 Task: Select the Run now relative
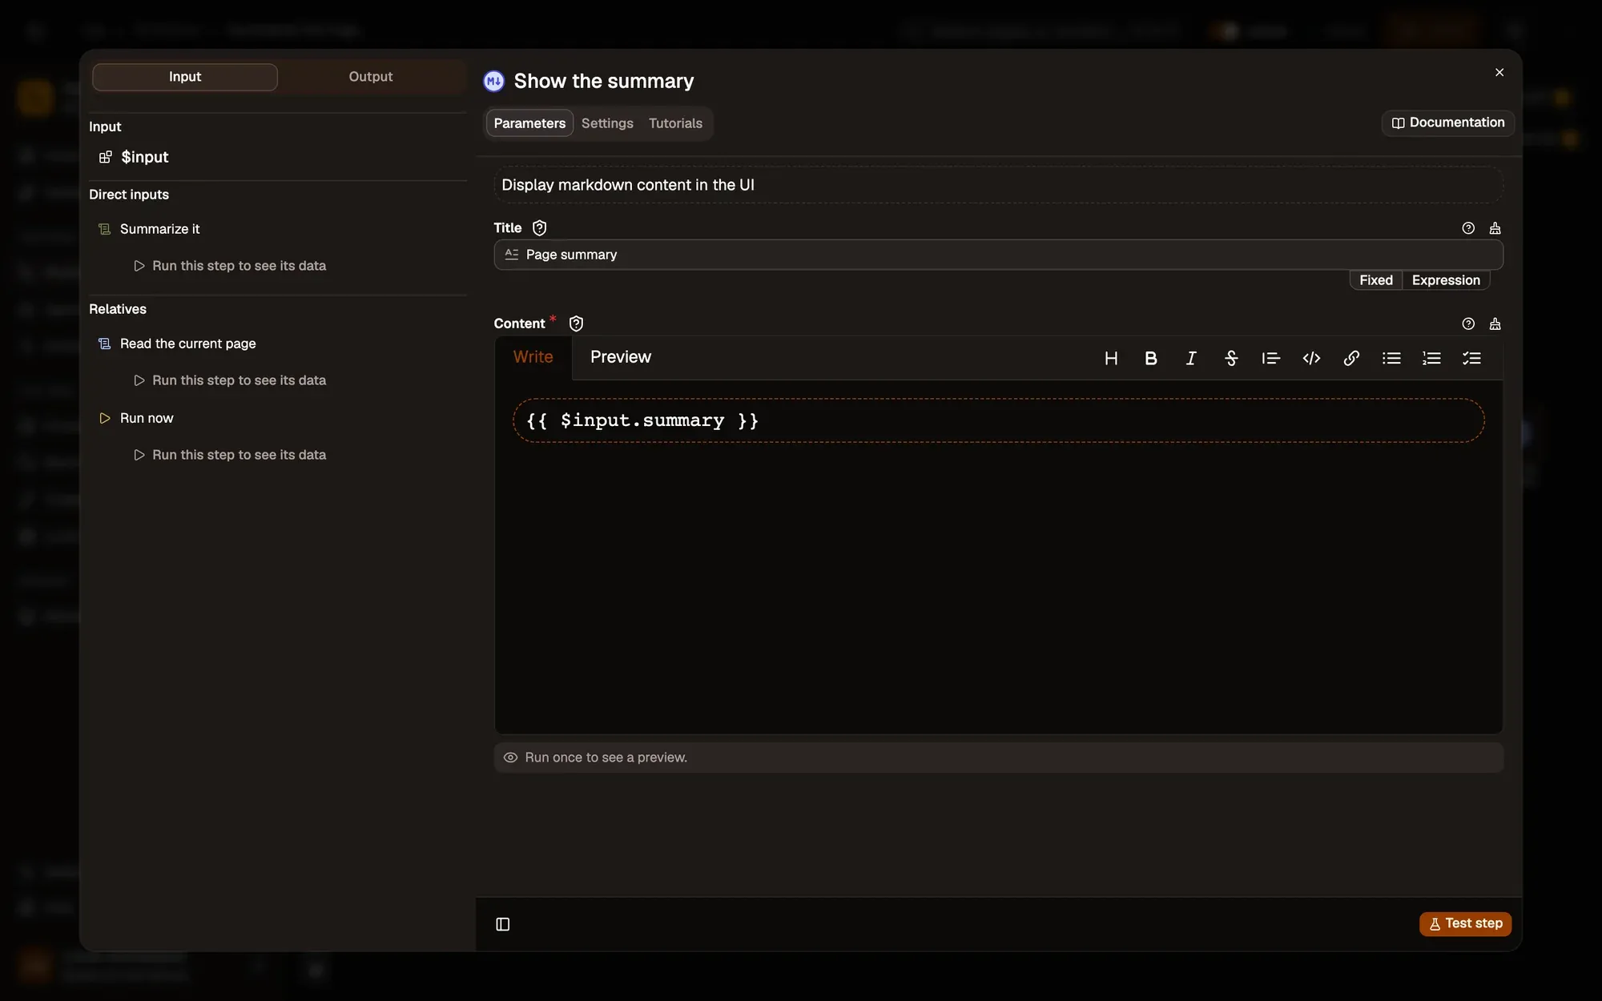tap(147, 418)
